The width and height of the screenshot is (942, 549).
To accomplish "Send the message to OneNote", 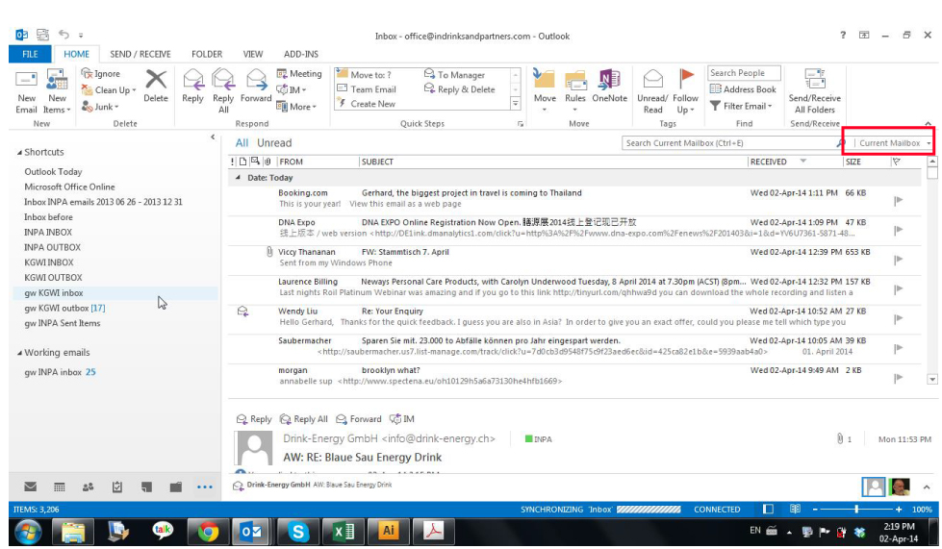I will pyautogui.click(x=609, y=86).
